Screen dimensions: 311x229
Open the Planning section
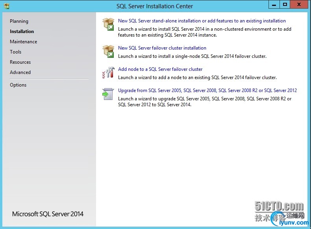(x=19, y=21)
